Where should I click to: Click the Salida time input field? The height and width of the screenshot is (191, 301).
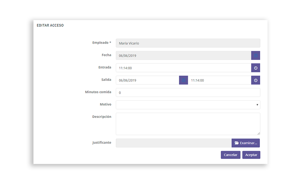[219, 80]
